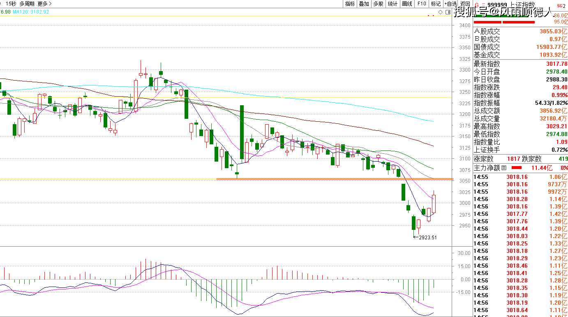
Task: Expand the 更多 period options
Action: click(x=44, y=4)
